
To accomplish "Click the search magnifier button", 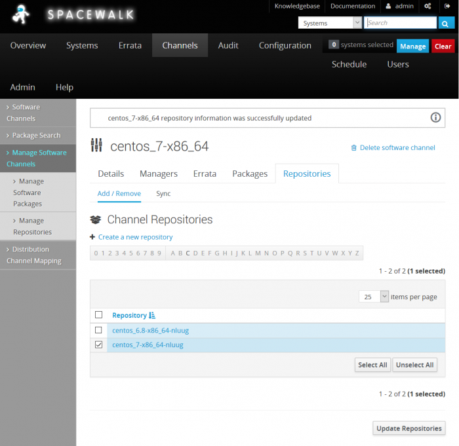I will click(x=446, y=23).
